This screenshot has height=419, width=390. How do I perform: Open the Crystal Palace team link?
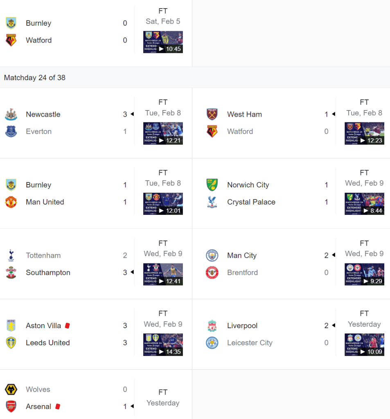[251, 202]
